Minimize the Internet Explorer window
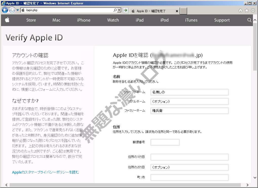Viewport: 258px width, 188px height. coord(246,3)
